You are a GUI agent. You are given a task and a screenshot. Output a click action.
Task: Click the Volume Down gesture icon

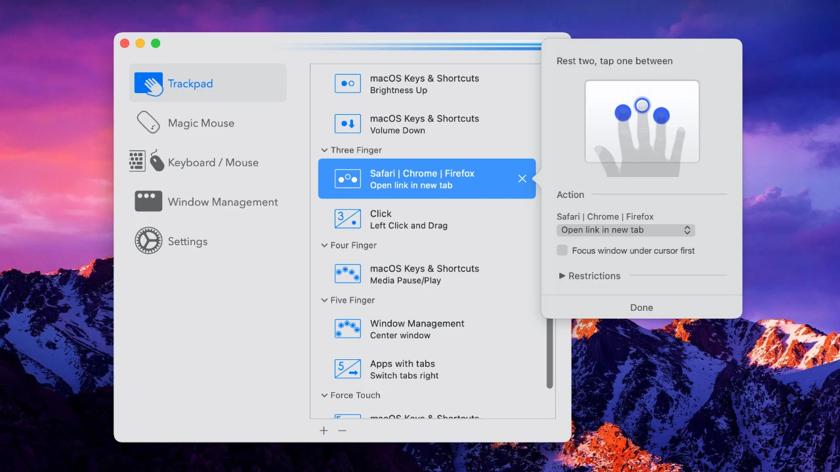coord(348,124)
